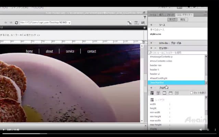Switch to the CSS デザイナー tab

coord(184,15)
